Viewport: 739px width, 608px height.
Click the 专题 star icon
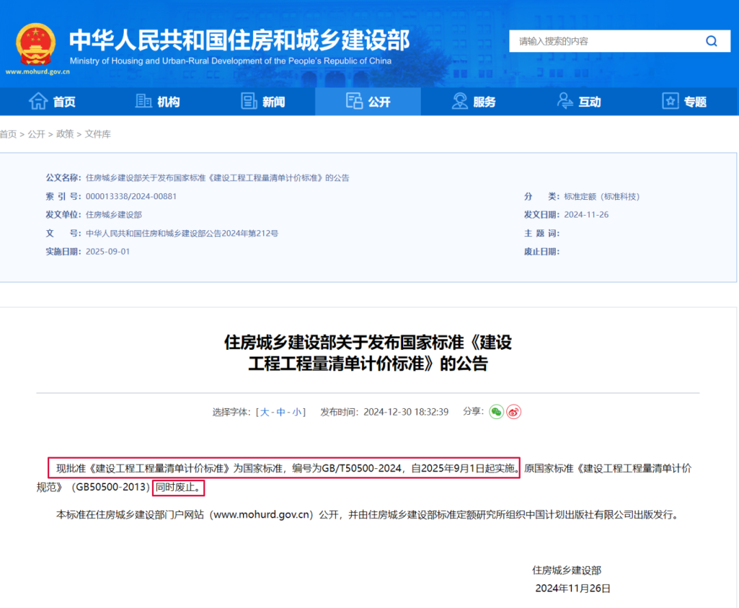pos(671,101)
